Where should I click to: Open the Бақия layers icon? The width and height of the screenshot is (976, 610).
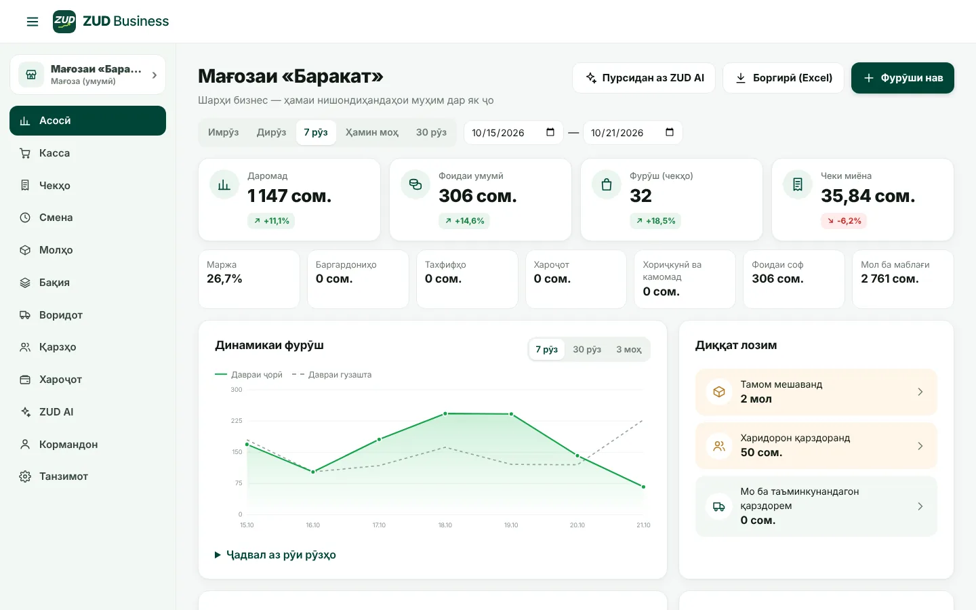25,283
